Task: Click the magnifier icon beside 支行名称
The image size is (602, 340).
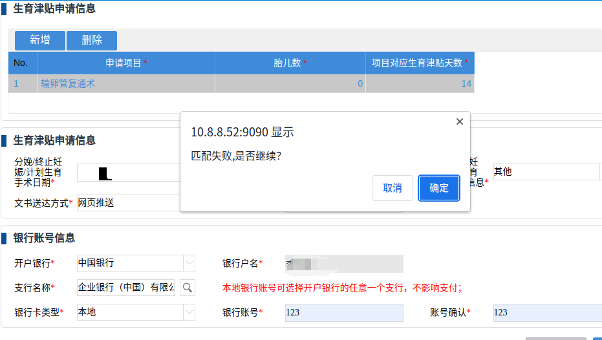Action: (x=188, y=288)
